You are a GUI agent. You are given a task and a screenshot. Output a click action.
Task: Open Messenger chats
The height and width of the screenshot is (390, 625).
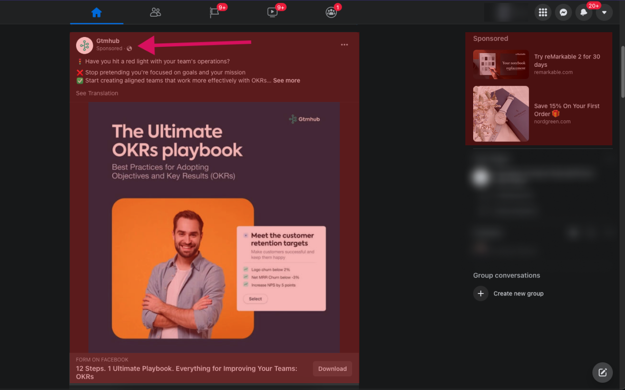tap(563, 13)
